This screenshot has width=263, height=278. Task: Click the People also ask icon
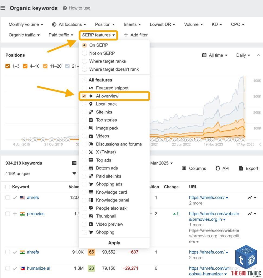click(x=91, y=208)
